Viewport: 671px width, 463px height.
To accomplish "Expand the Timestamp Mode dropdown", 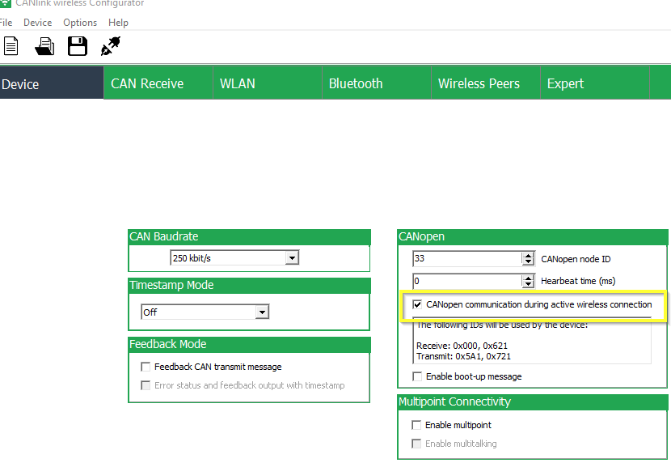I will click(262, 312).
